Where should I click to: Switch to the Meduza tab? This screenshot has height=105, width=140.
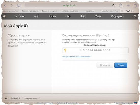tap(109, 11)
